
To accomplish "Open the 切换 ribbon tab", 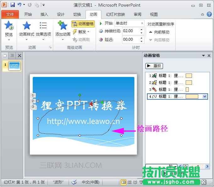I will [x=77, y=15].
